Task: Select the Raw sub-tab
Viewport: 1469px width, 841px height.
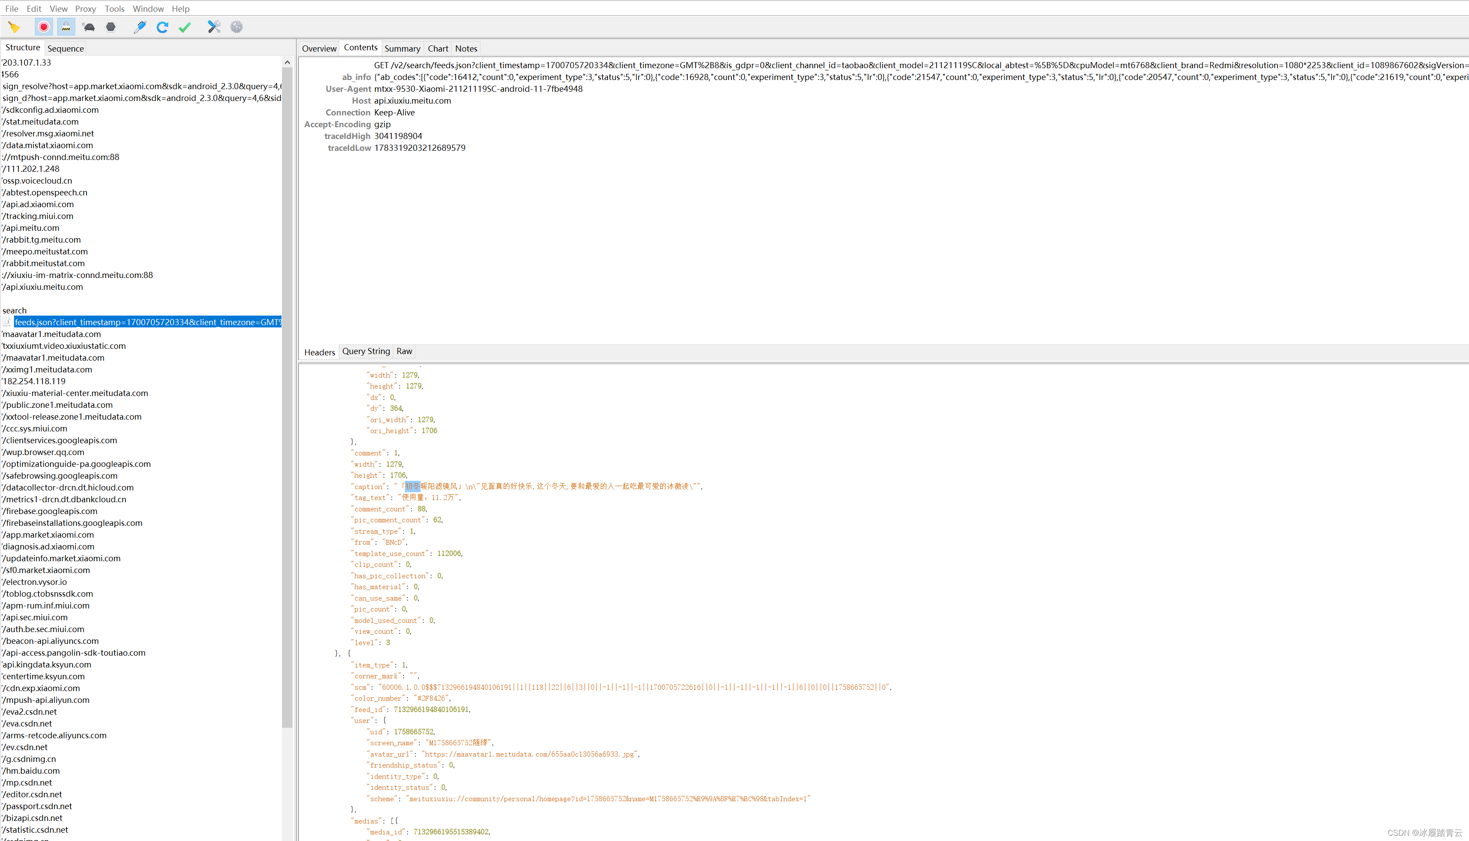Action: tap(404, 351)
